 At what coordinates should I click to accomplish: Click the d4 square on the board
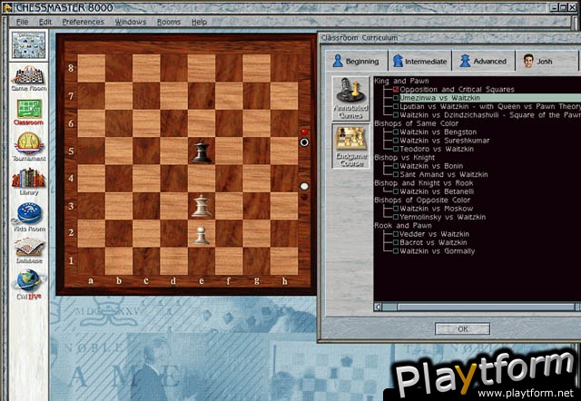173,179
